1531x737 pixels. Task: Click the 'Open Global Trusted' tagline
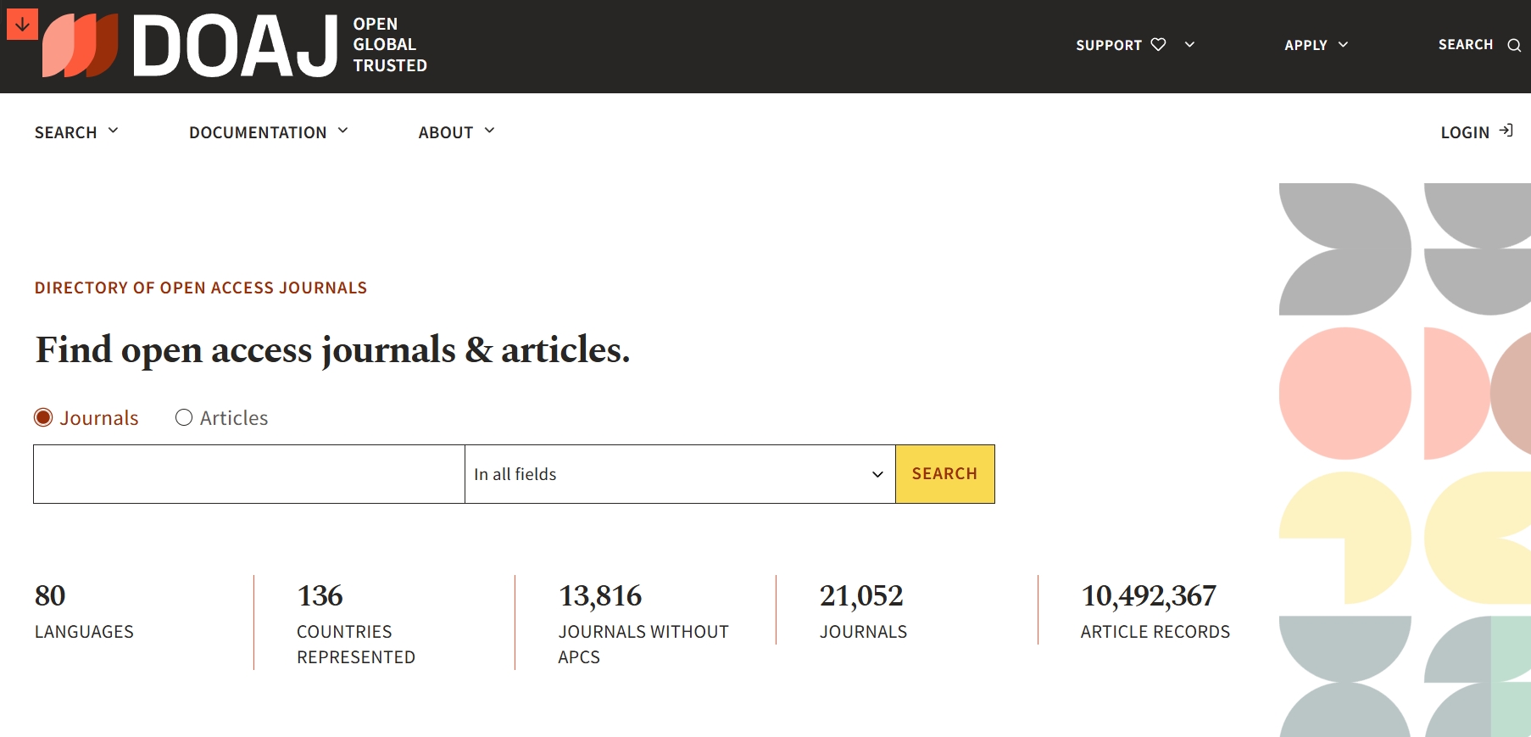pyautogui.click(x=389, y=45)
